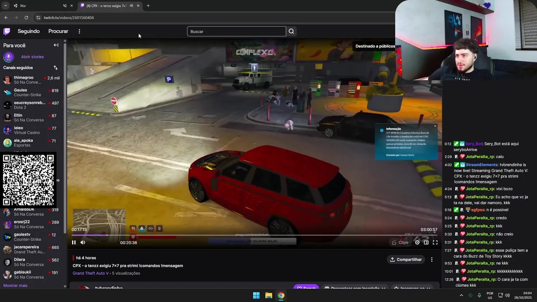Open gabisukii channel in sidebar
537x302 pixels.
pyautogui.click(x=32, y=275)
